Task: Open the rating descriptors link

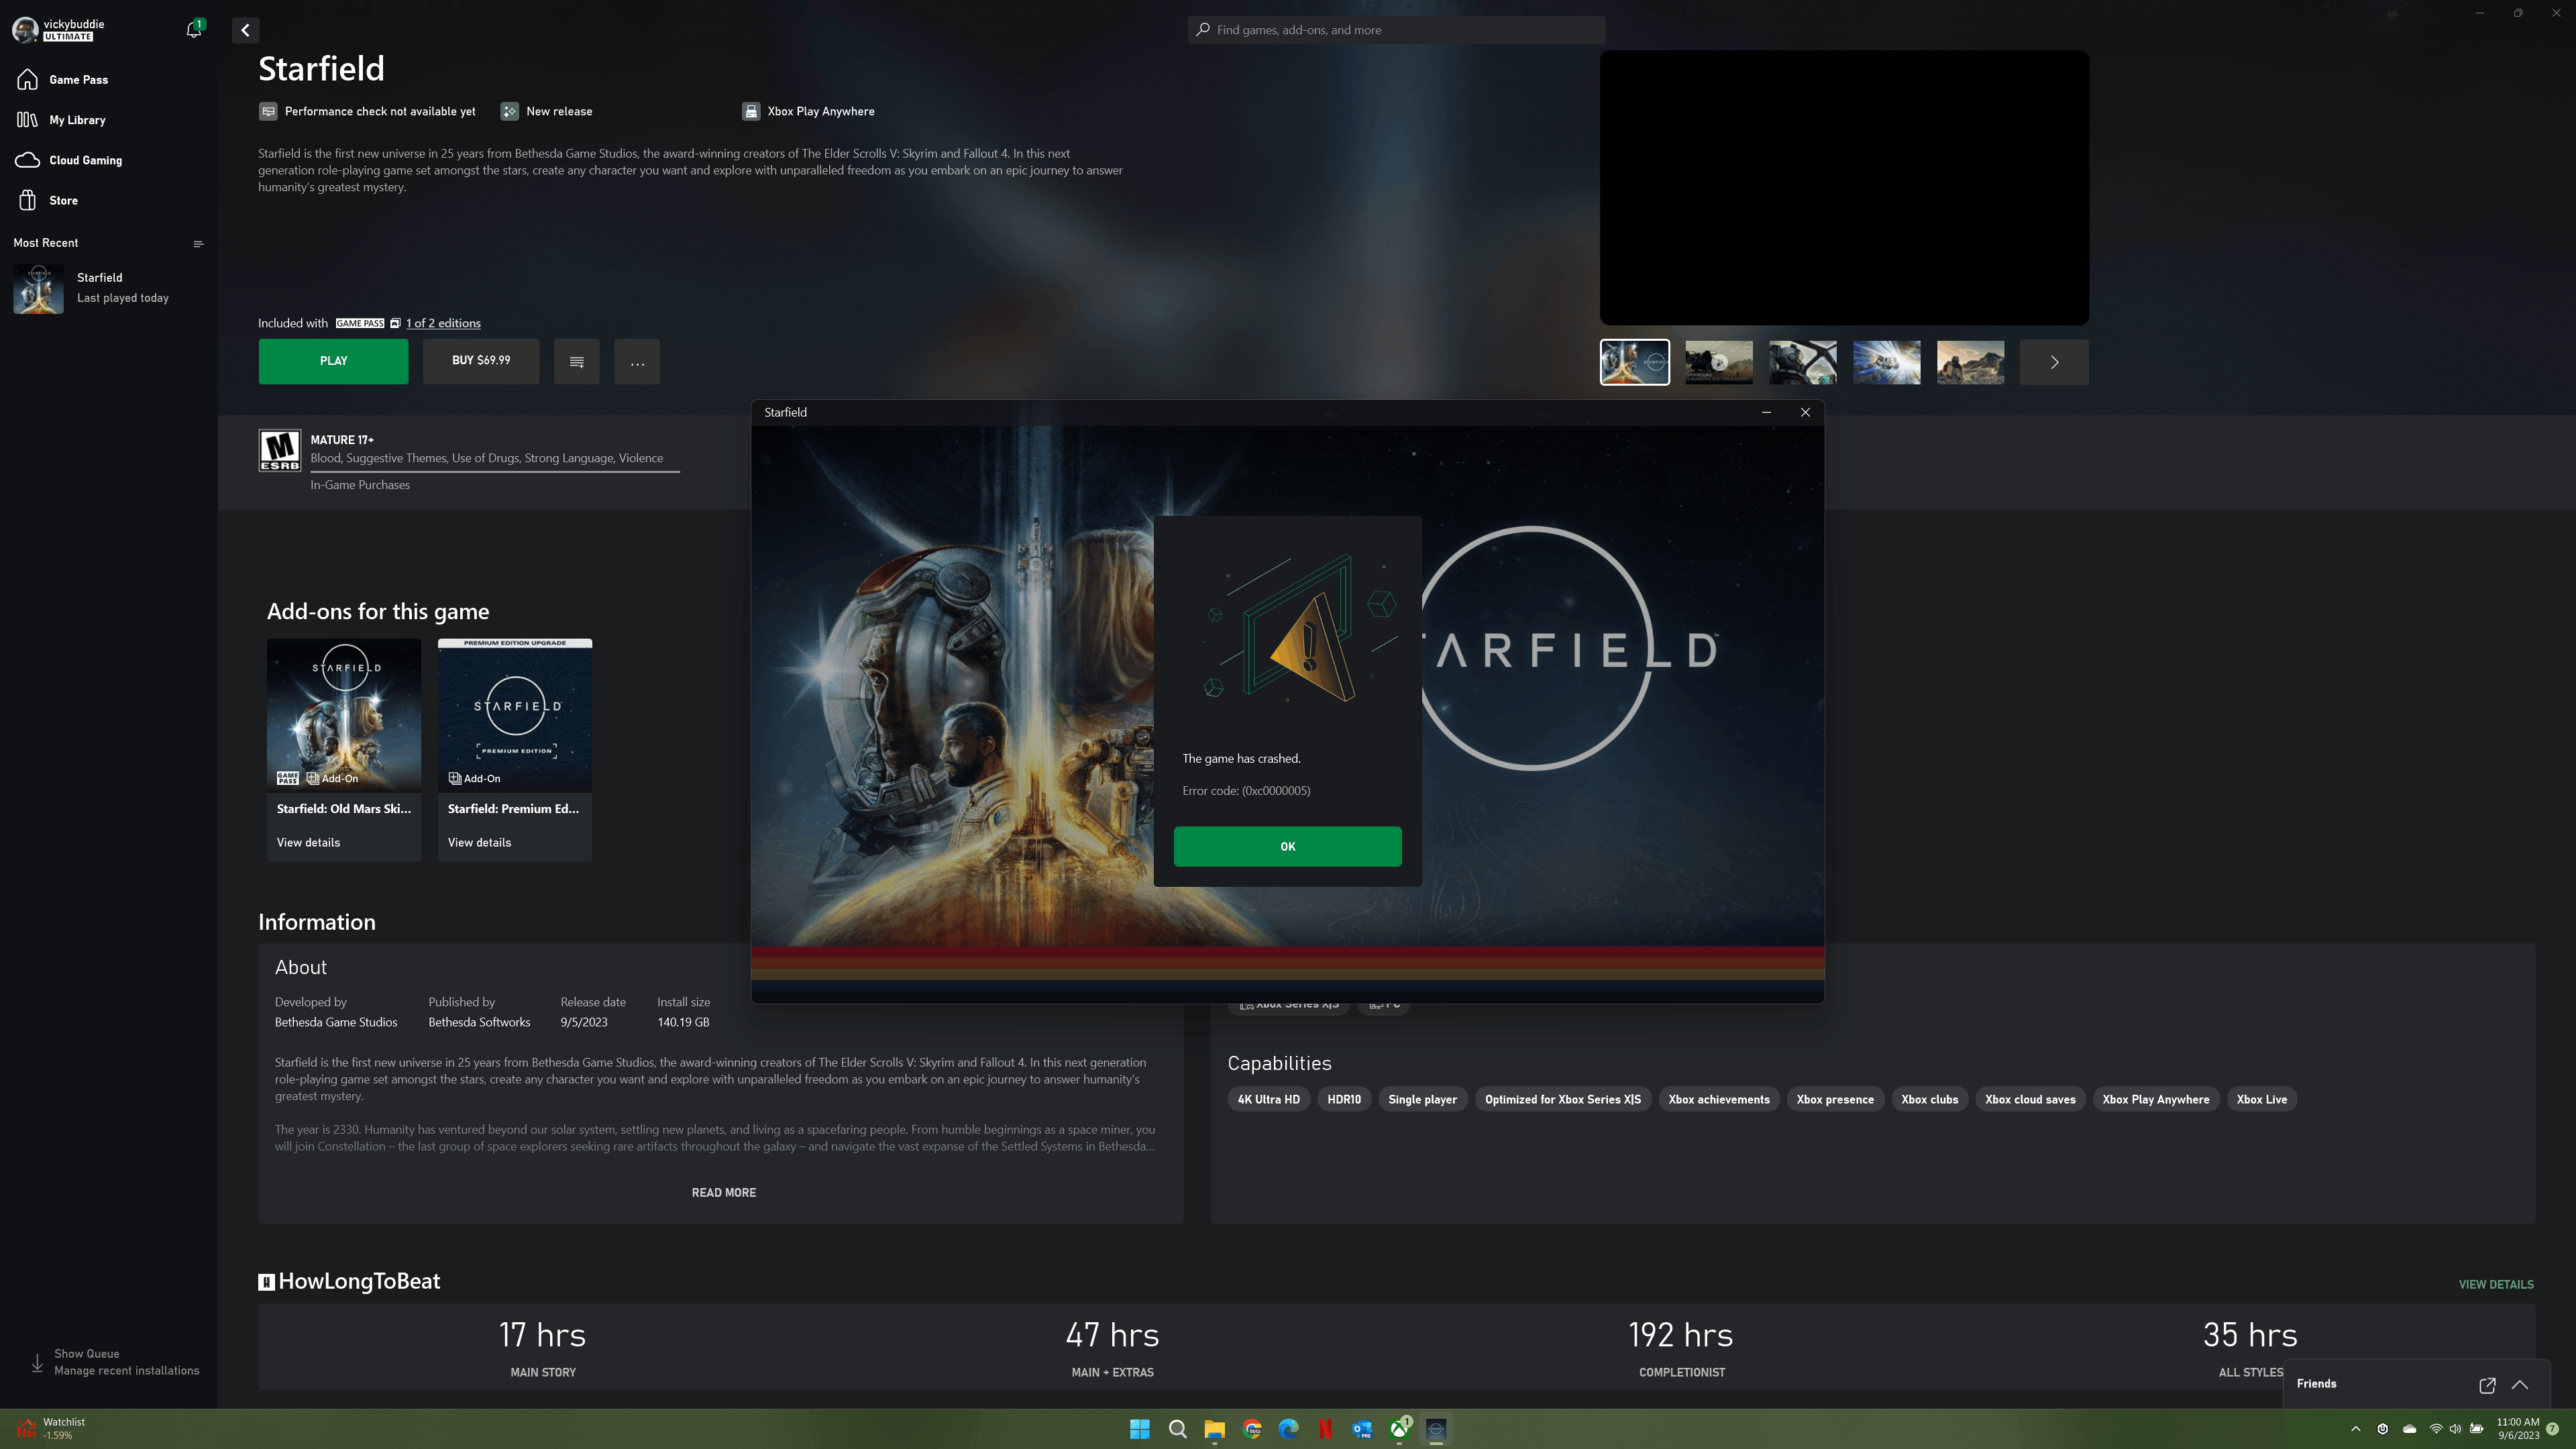Action: pyautogui.click(x=487, y=458)
